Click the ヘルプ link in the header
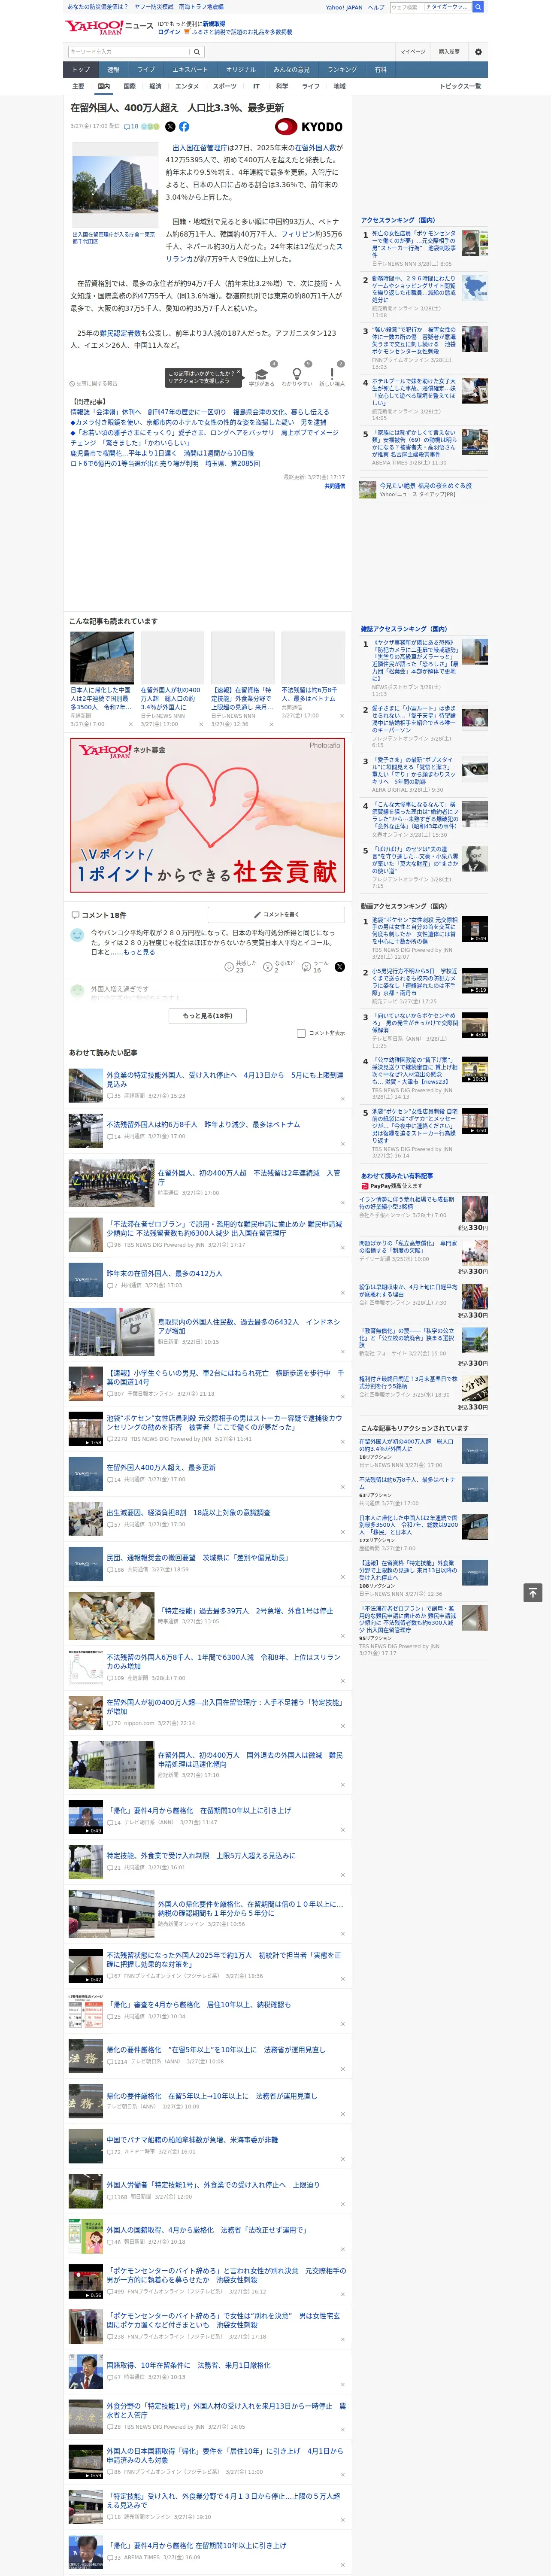Viewport: 551px width, 2576px height. (x=376, y=7)
